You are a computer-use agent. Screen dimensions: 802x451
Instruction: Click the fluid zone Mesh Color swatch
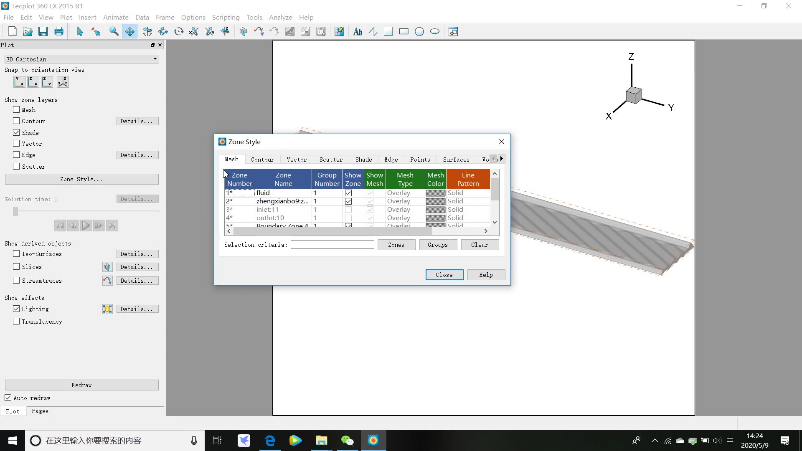(x=435, y=193)
